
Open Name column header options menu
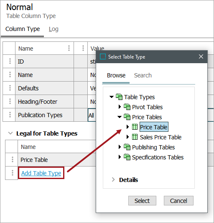[x=69, y=48]
